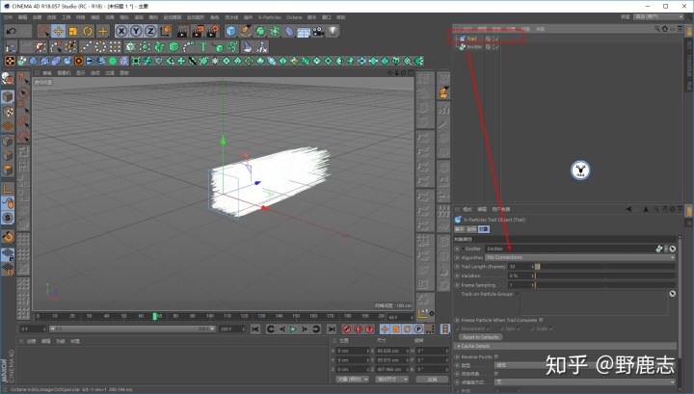Click the green timeline playhead marker
694x394 pixels.
pyautogui.click(x=155, y=316)
